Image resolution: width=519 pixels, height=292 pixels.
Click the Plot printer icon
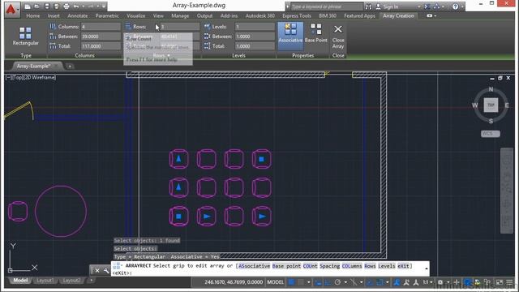66,6
